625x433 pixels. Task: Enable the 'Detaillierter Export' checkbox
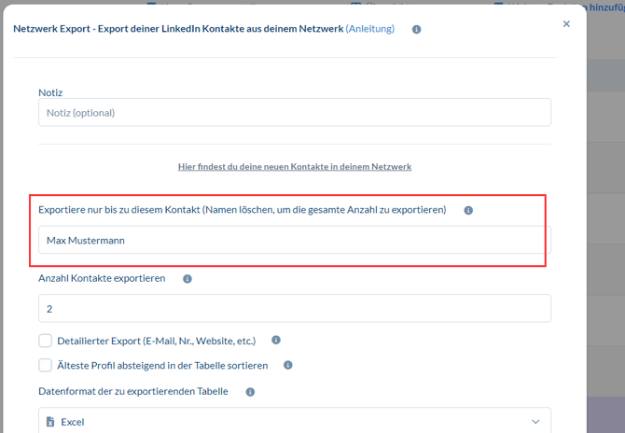46,341
